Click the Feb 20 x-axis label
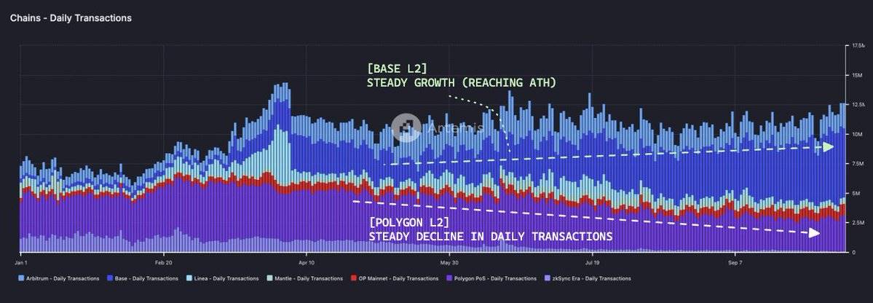 tap(163, 261)
